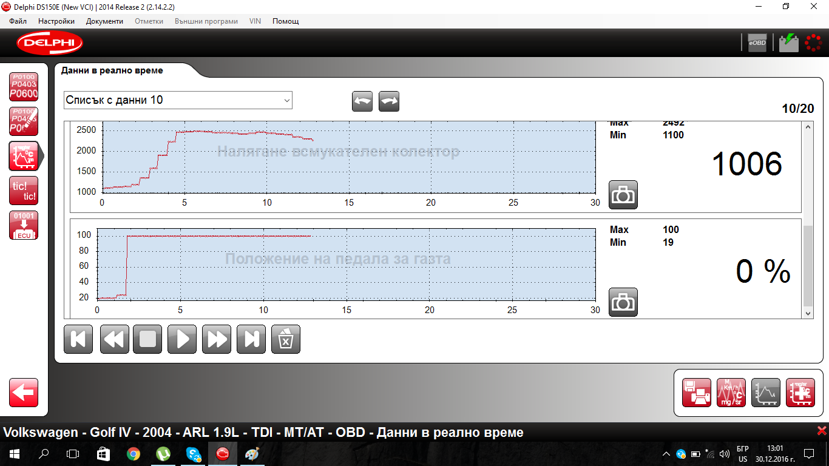Open the Настройки menu
The image size is (829, 466).
click(x=56, y=21)
